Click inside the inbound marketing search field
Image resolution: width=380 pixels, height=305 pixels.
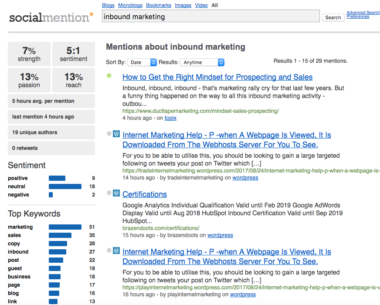tap(209, 16)
